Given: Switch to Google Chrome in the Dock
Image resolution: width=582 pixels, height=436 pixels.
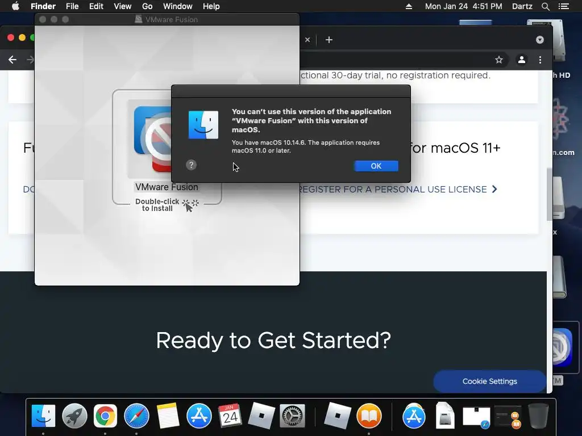Looking at the screenshot, I should click(105, 416).
